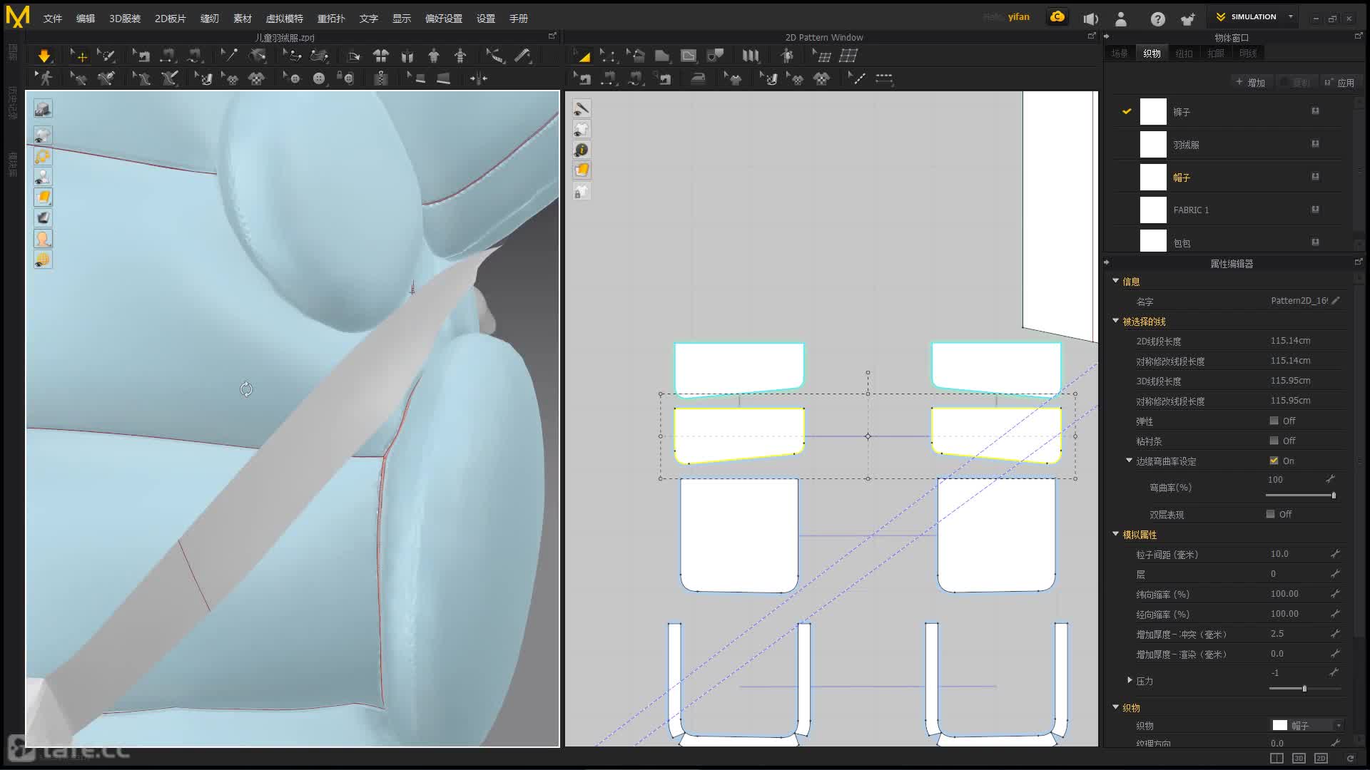The height and width of the screenshot is (770, 1370).
Task: Select the Zipper tool icon
Action: point(381,78)
